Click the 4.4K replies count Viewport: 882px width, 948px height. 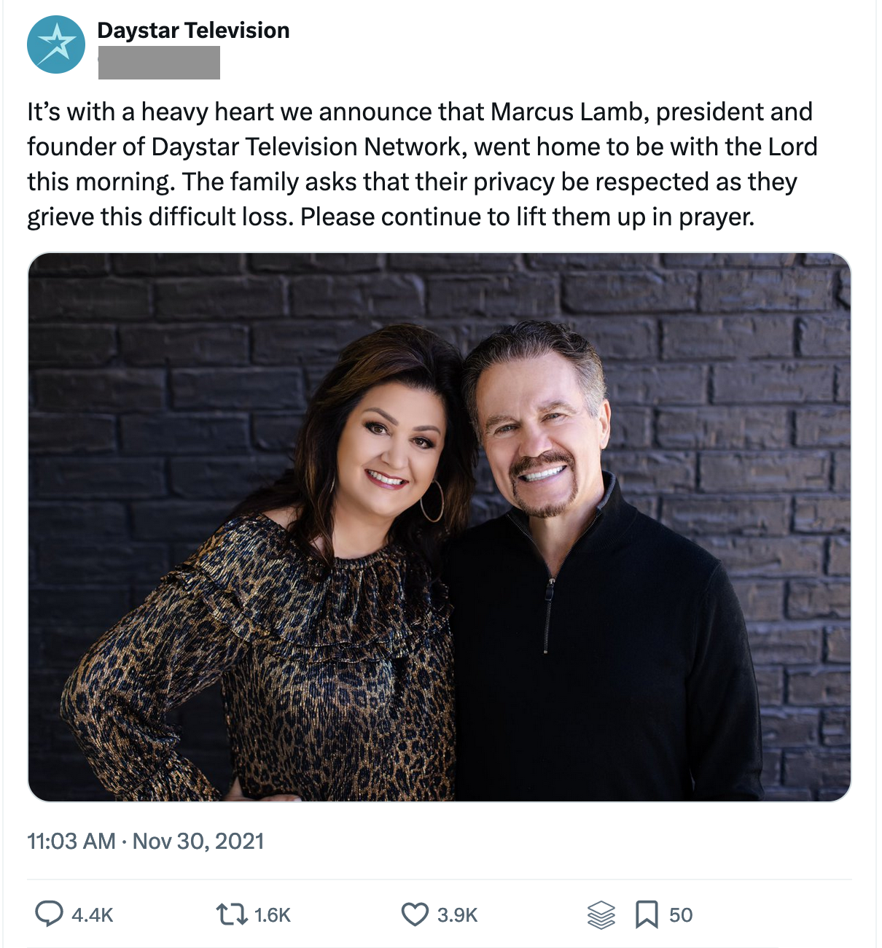(93, 914)
